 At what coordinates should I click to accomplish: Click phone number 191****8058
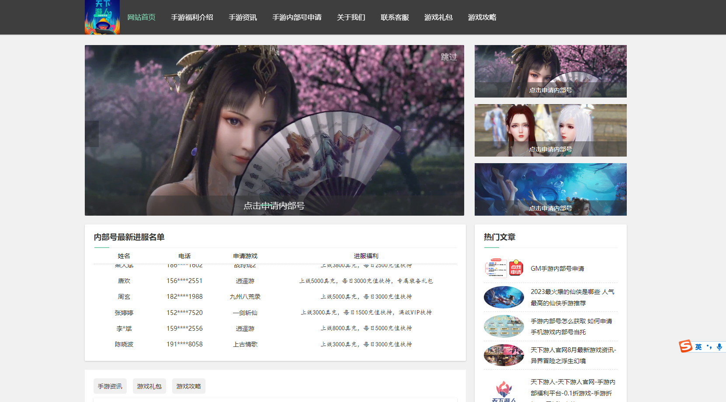tap(184, 344)
